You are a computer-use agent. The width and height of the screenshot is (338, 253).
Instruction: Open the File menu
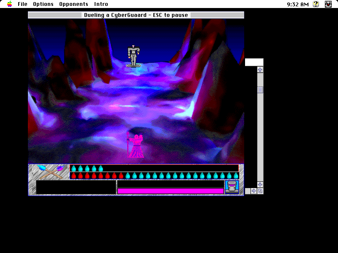(22, 4)
